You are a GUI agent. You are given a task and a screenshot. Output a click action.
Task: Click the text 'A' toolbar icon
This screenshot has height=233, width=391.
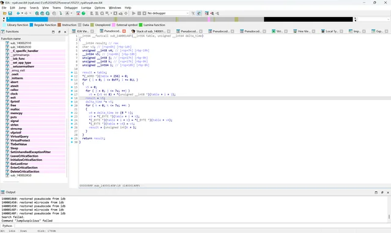tap(67, 13)
